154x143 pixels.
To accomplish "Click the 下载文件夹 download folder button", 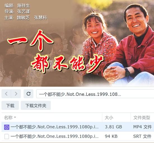I will 36,105.
